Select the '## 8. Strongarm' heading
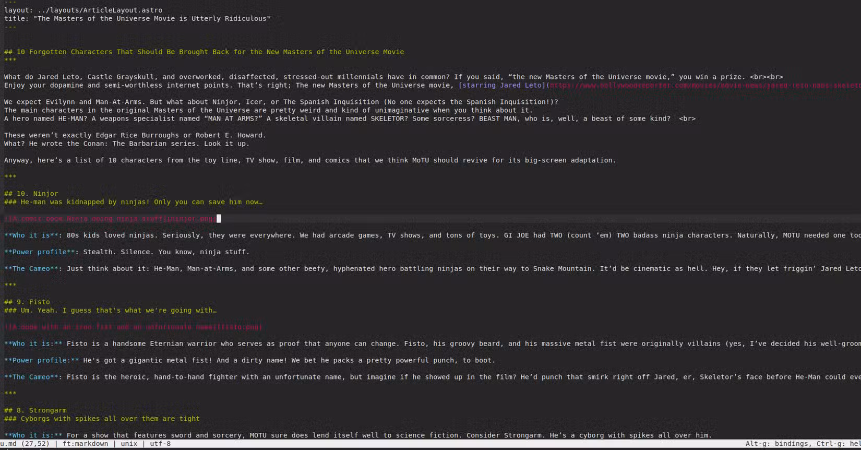The width and height of the screenshot is (861, 450). [35, 411]
